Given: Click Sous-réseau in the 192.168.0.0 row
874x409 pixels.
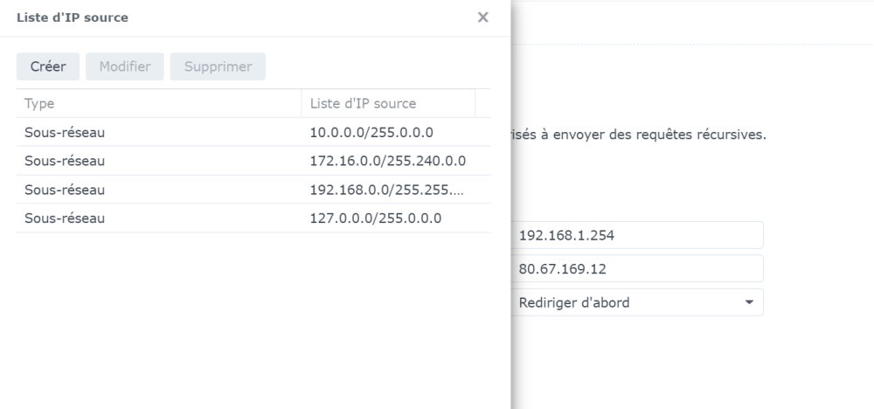Looking at the screenshot, I should click(x=65, y=190).
